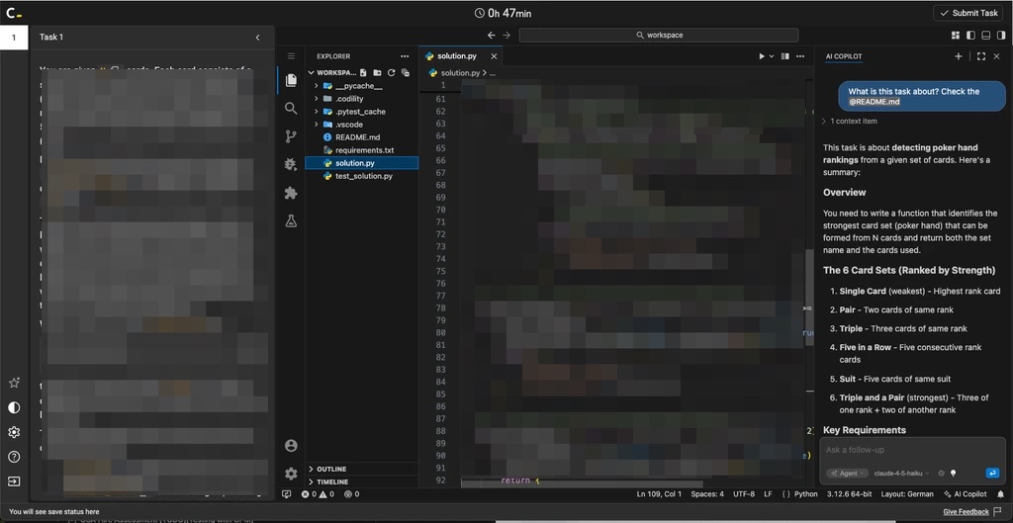Click the Ask a follow-up input

[x=912, y=450]
